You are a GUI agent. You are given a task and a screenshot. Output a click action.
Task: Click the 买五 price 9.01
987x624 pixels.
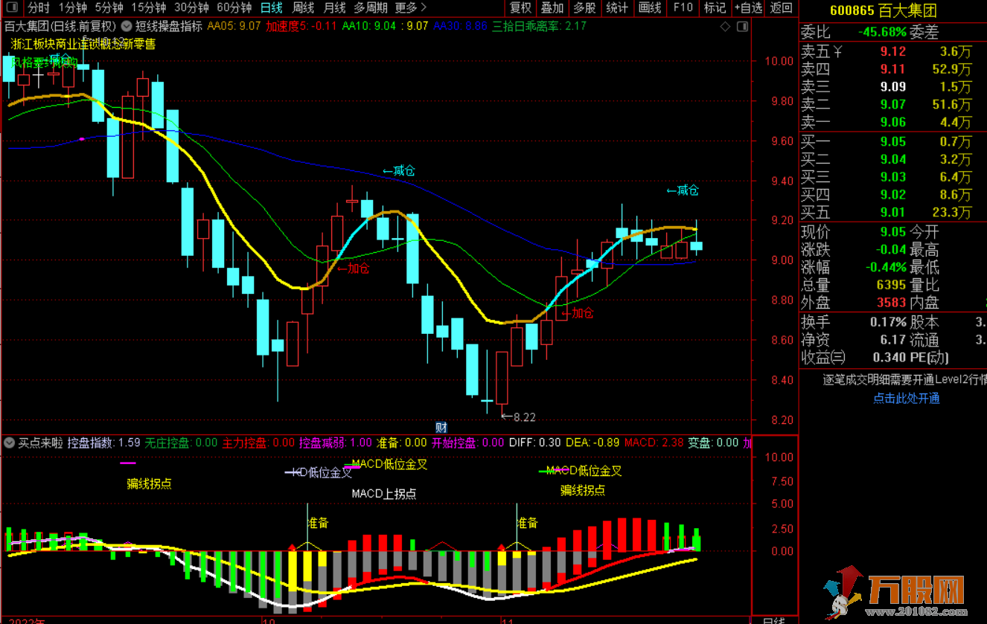(892, 213)
